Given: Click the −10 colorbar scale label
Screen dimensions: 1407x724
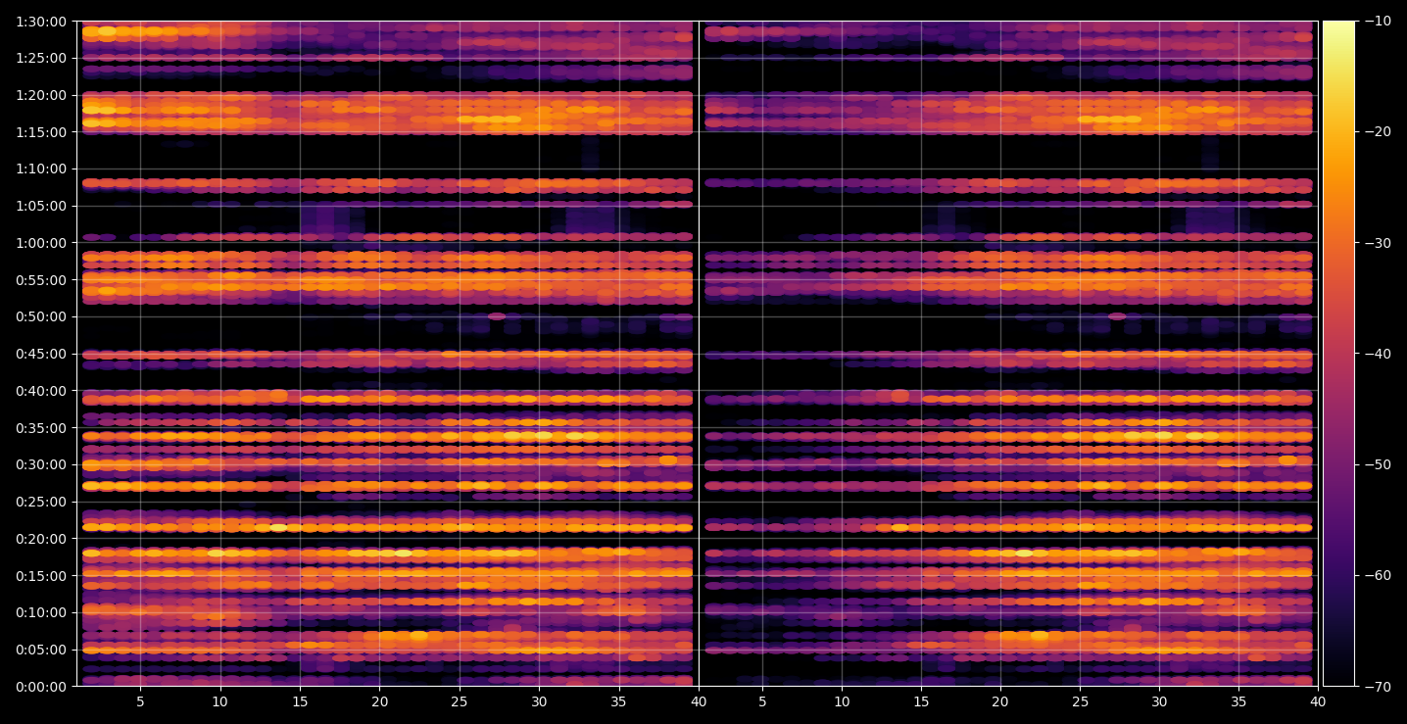Looking at the screenshot, I should (1376, 22).
